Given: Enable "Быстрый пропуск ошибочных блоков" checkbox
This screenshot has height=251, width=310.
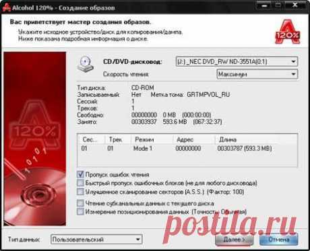Looking at the screenshot, I should pyautogui.click(x=80, y=183).
